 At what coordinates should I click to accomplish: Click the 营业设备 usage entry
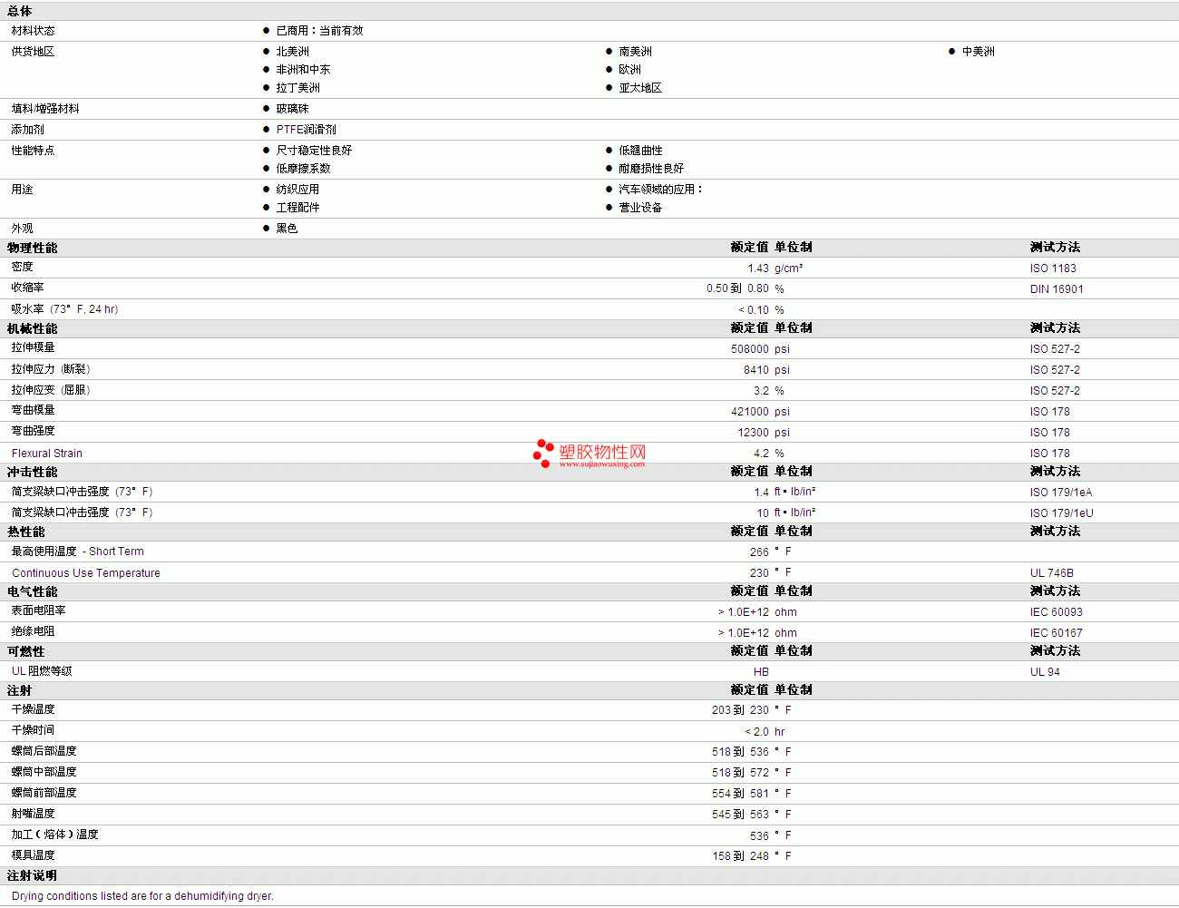tap(640, 208)
